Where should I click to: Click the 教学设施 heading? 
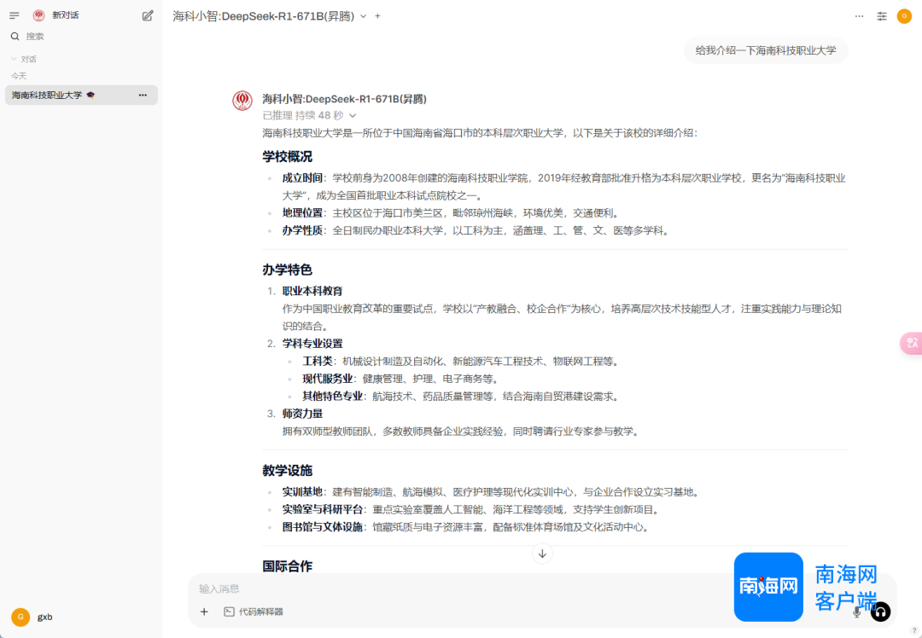click(287, 471)
